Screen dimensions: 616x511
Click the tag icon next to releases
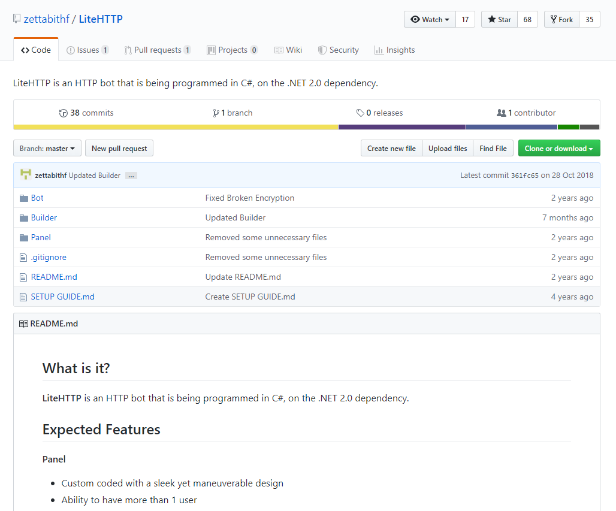[360, 113]
